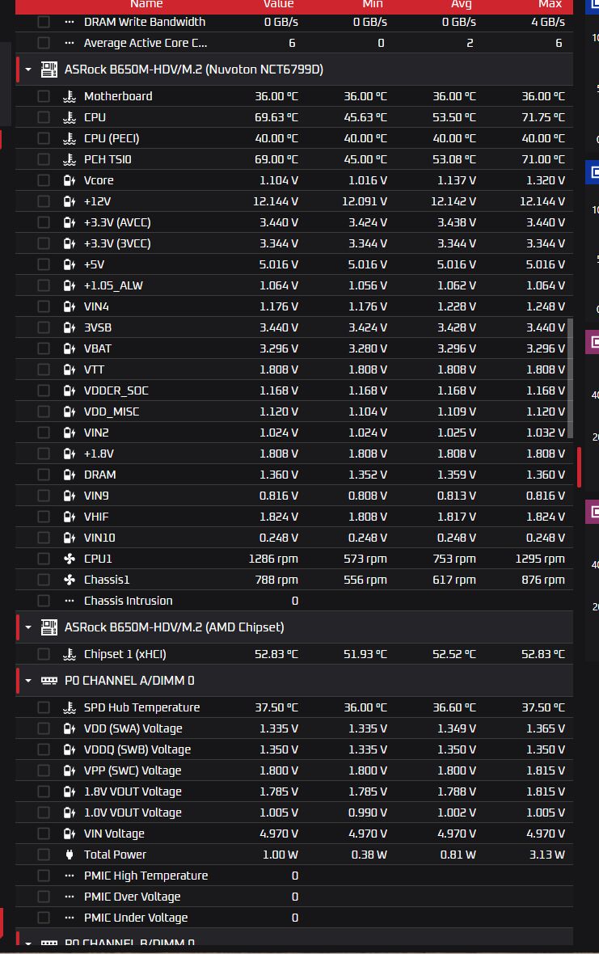The height and width of the screenshot is (954, 599).
Task: Click the fan icon beside Chassis1
Action: (x=70, y=580)
